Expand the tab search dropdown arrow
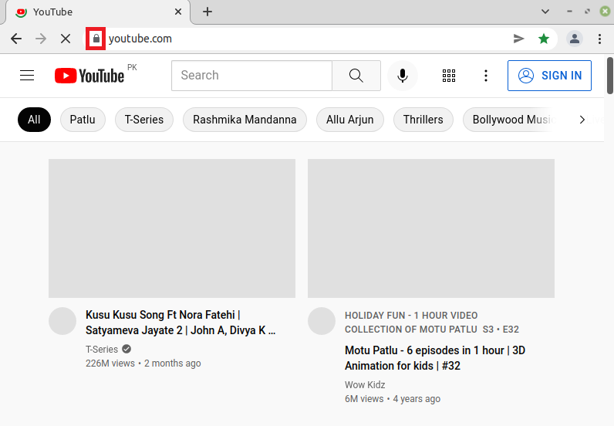This screenshot has height=426, width=614. click(545, 12)
